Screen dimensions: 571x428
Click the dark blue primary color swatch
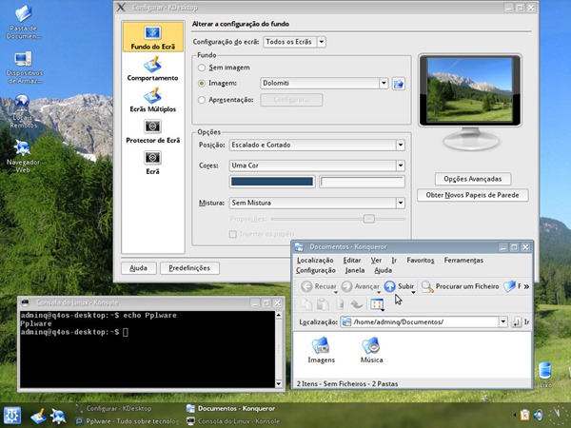pos(272,182)
